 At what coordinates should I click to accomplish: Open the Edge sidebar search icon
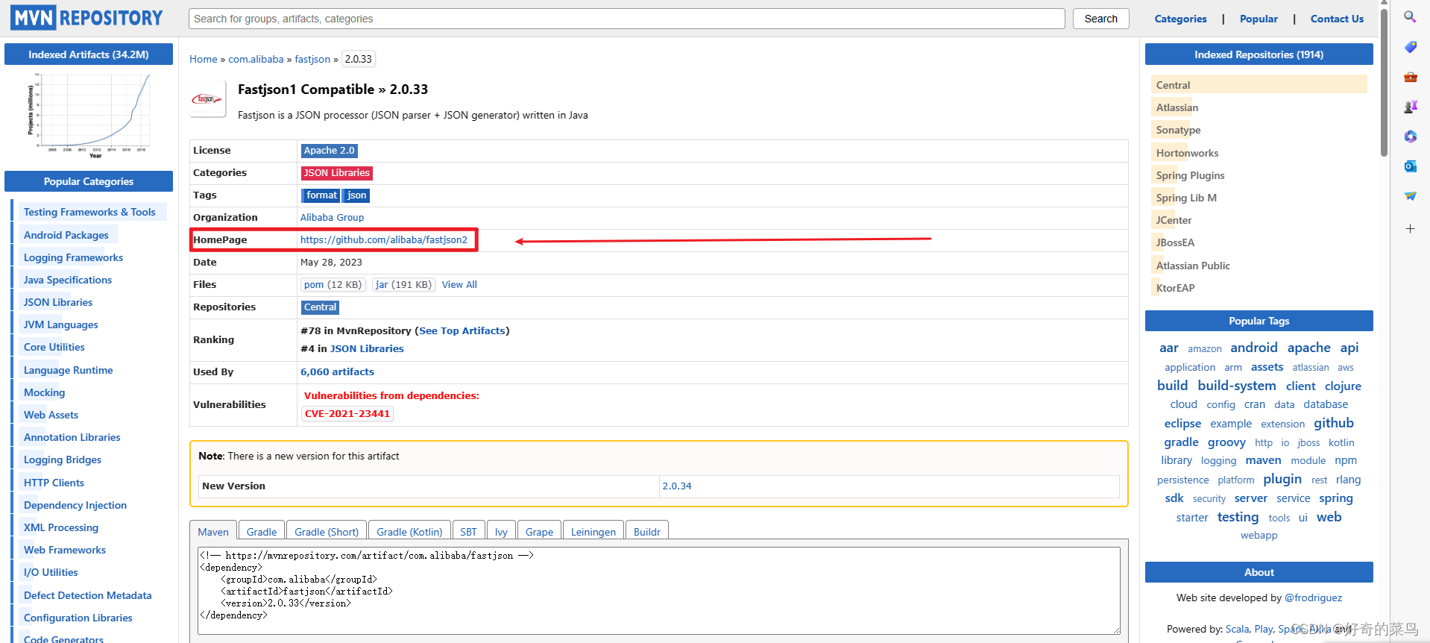point(1410,16)
